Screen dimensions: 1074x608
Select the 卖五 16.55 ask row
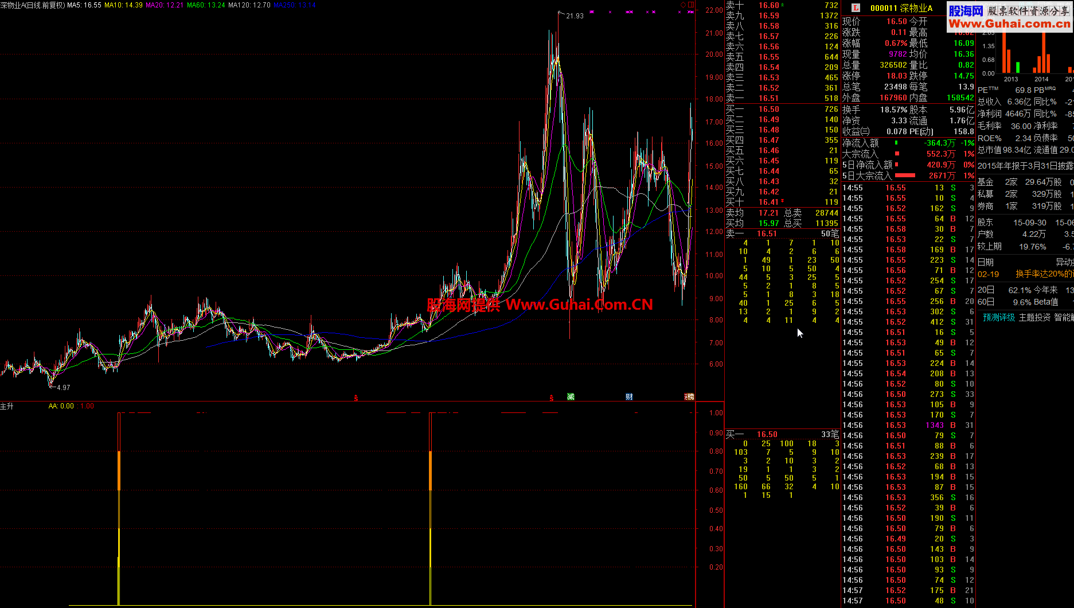[782, 57]
